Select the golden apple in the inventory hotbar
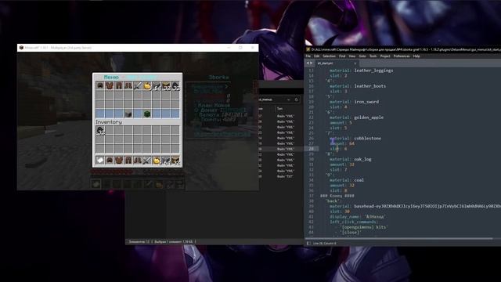Image resolution: width=501 pixels, height=282 pixels. (157, 160)
